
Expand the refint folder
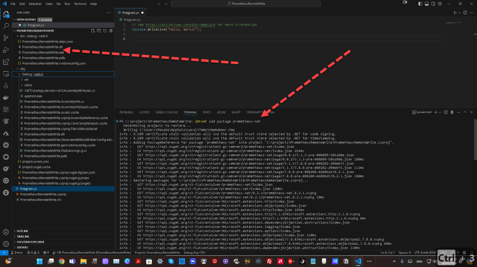63,85
